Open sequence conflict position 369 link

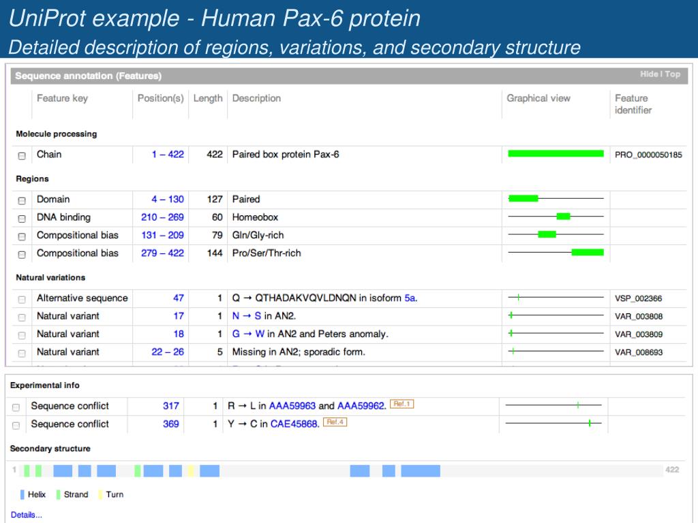[x=171, y=424]
